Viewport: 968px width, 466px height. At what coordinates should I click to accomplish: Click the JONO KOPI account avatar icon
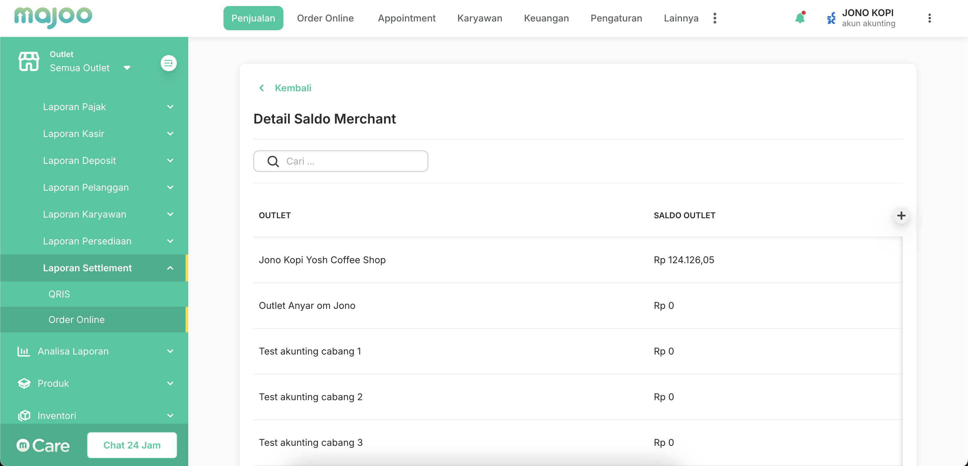pyautogui.click(x=831, y=18)
